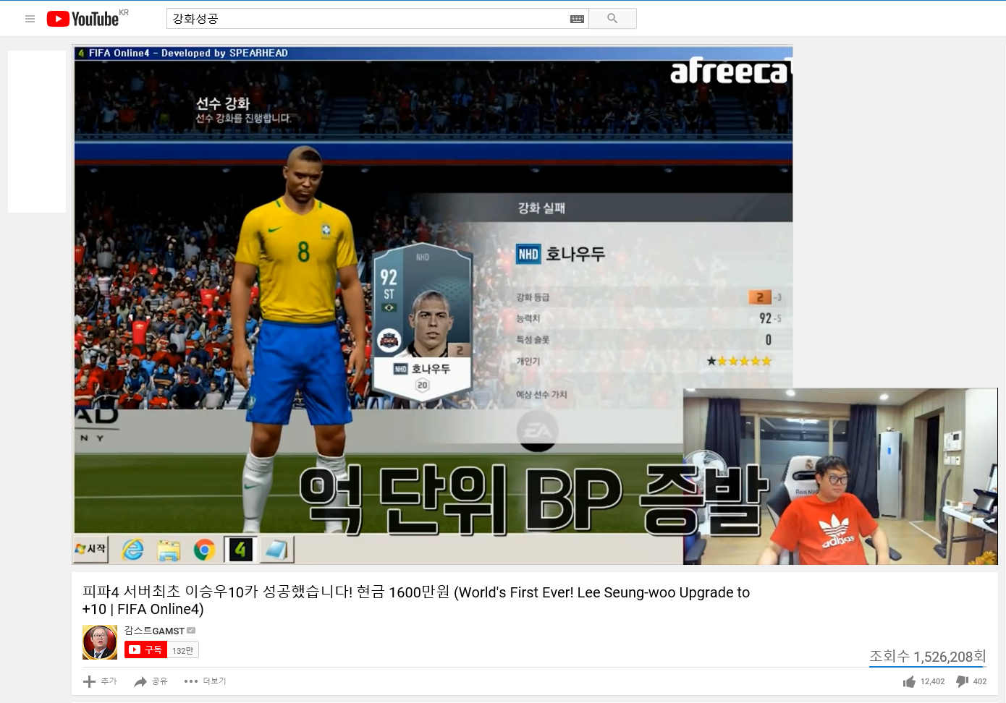Click the streamer webcam overlay
This screenshot has height=703, width=1006.
(x=840, y=476)
